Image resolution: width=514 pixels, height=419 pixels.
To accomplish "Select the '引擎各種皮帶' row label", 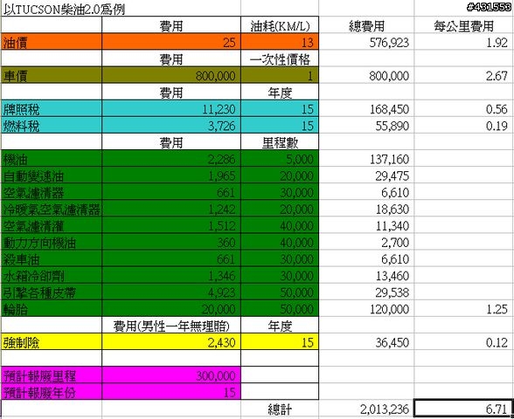I will click(x=52, y=292).
